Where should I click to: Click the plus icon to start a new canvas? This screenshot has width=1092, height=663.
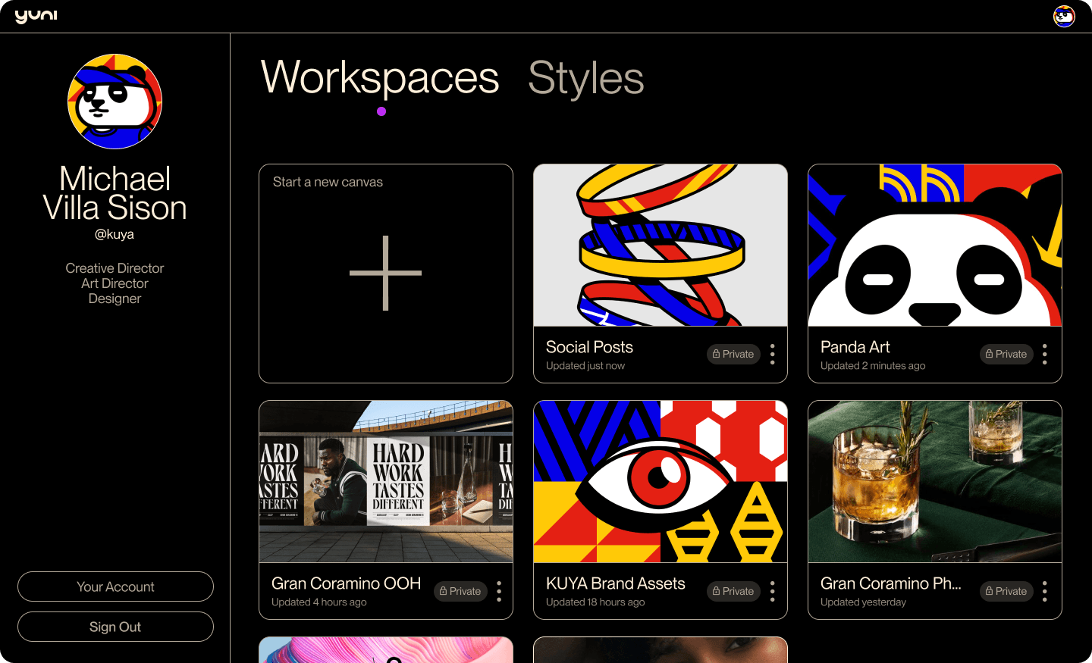click(x=385, y=274)
